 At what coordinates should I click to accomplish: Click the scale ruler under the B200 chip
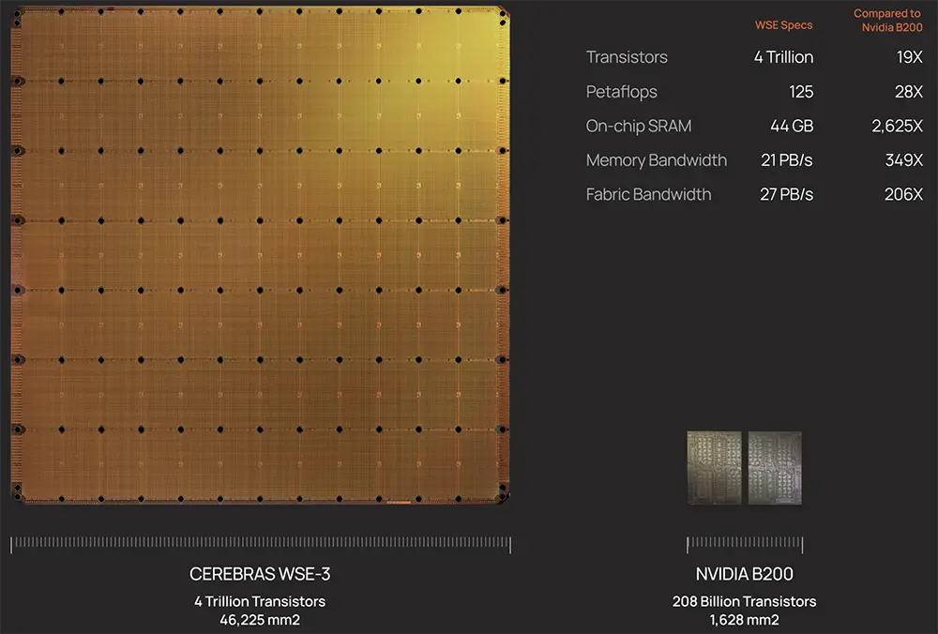point(745,544)
